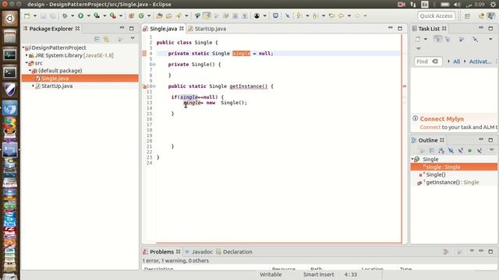Click the External Tools run icon
This screenshot has height=280, width=499.
112,16
